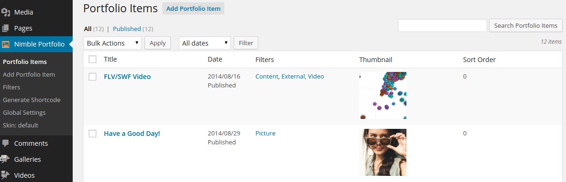Click the Galleries icon in the sidebar

click(x=5, y=159)
